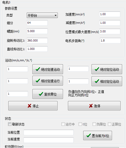The height and width of the screenshot is (148, 126).
Task: Focus the 位置模式最大速度 field showing 3.00
Action: coord(110,31)
